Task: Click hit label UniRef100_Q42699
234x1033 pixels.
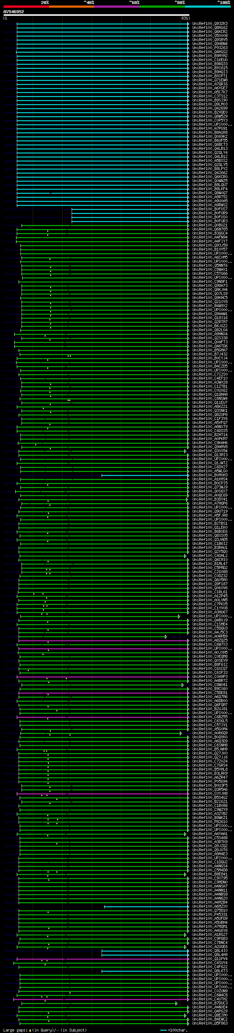Action: [210, 108]
